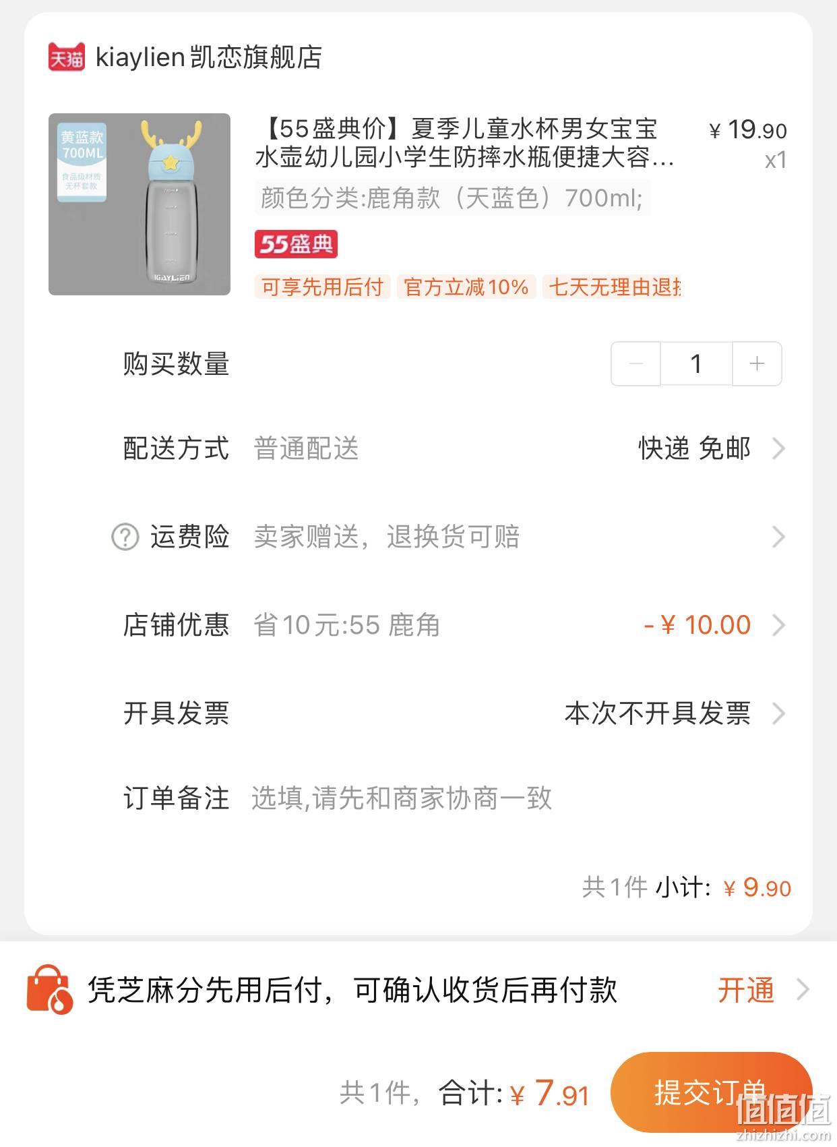Expand 开具发票 invoice options chevron

[778, 713]
